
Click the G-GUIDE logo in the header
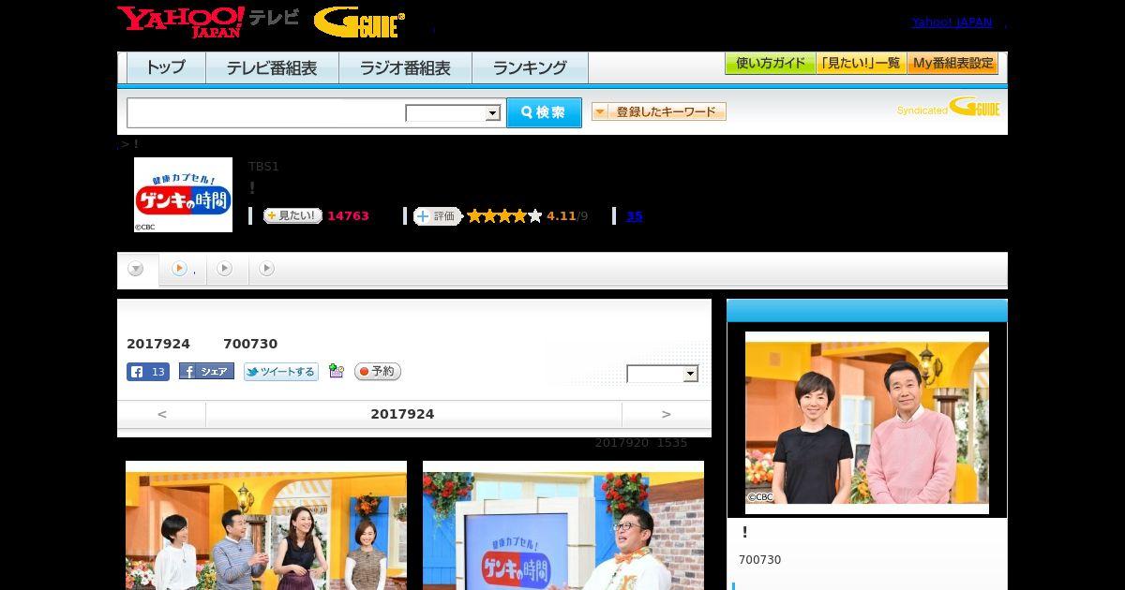[x=359, y=22]
